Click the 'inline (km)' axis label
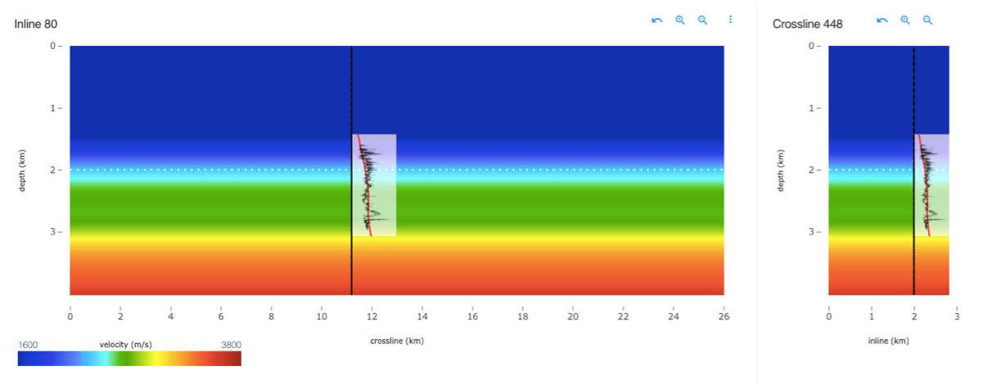This screenshot has height=384, width=982. [x=889, y=341]
